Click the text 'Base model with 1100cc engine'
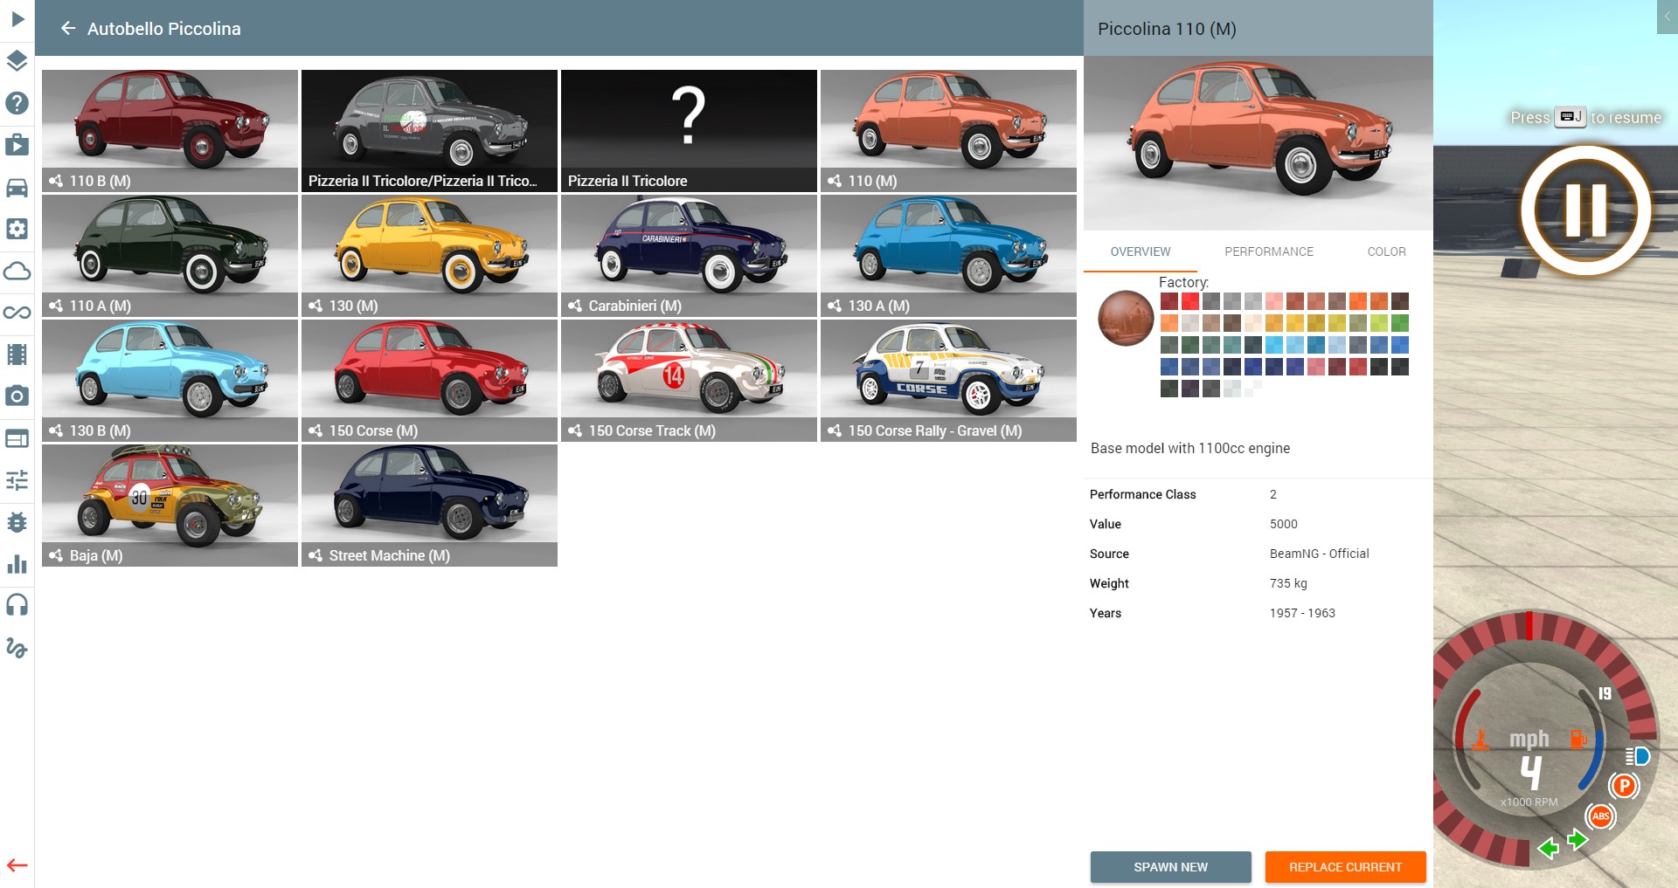 tap(1190, 448)
